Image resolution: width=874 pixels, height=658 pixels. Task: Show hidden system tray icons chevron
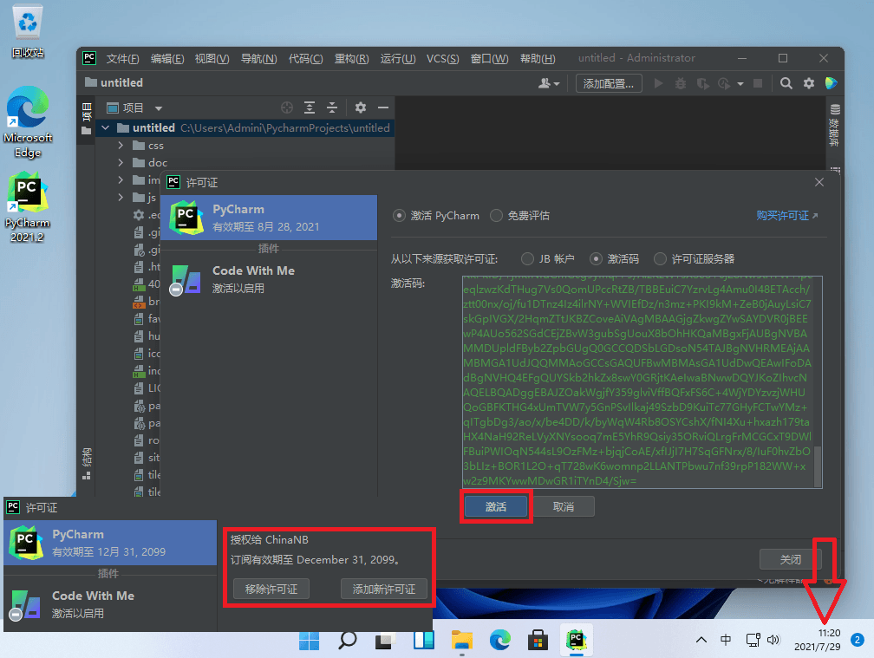701,640
